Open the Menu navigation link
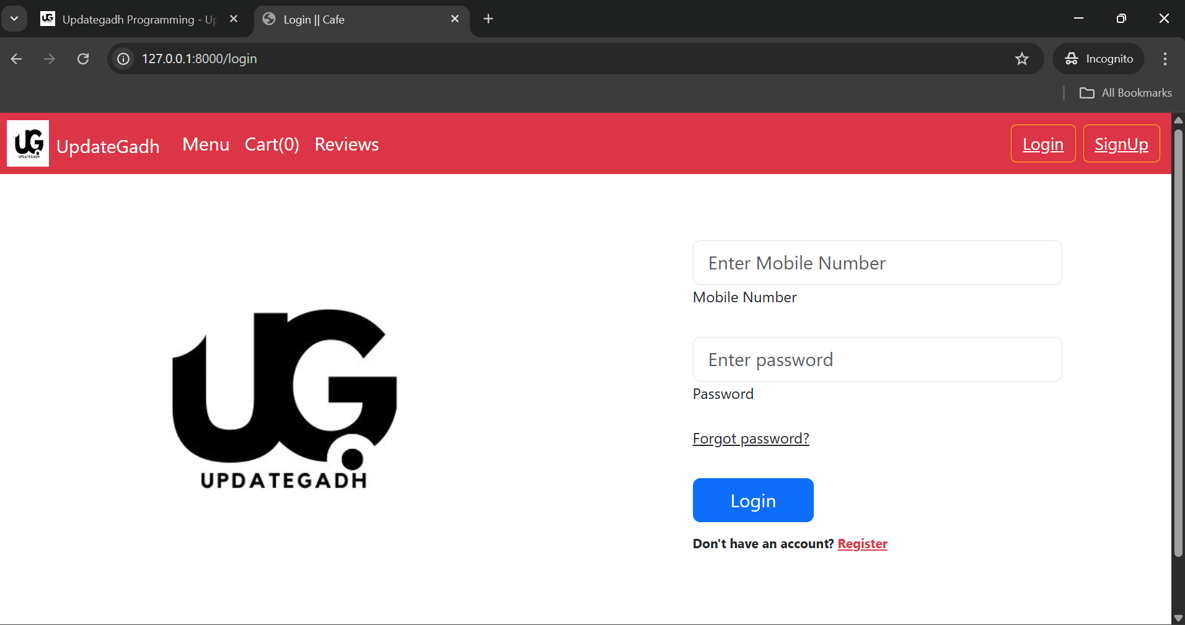The image size is (1185, 625). pos(206,144)
